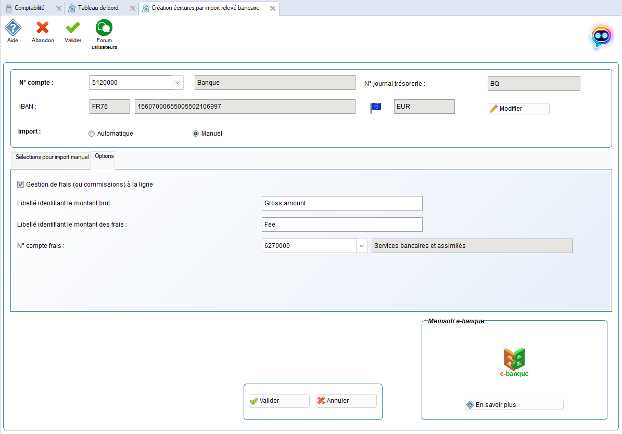Image resolution: width=622 pixels, height=434 pixels.
Task: Select the Manuel import radio button
Action: point(196,134)
